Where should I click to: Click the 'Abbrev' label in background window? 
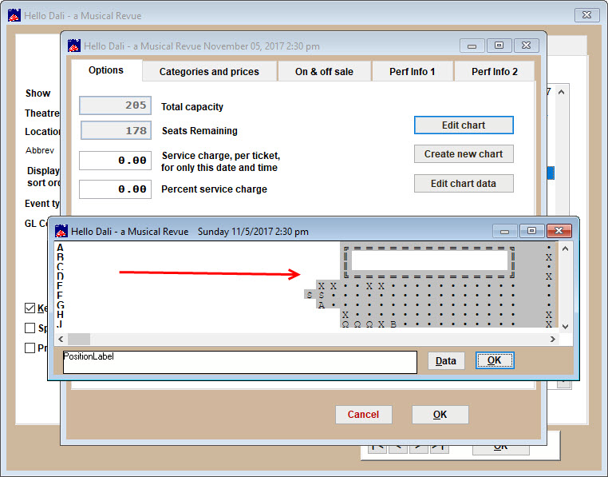pyautogui.click(x=40, y=150)
